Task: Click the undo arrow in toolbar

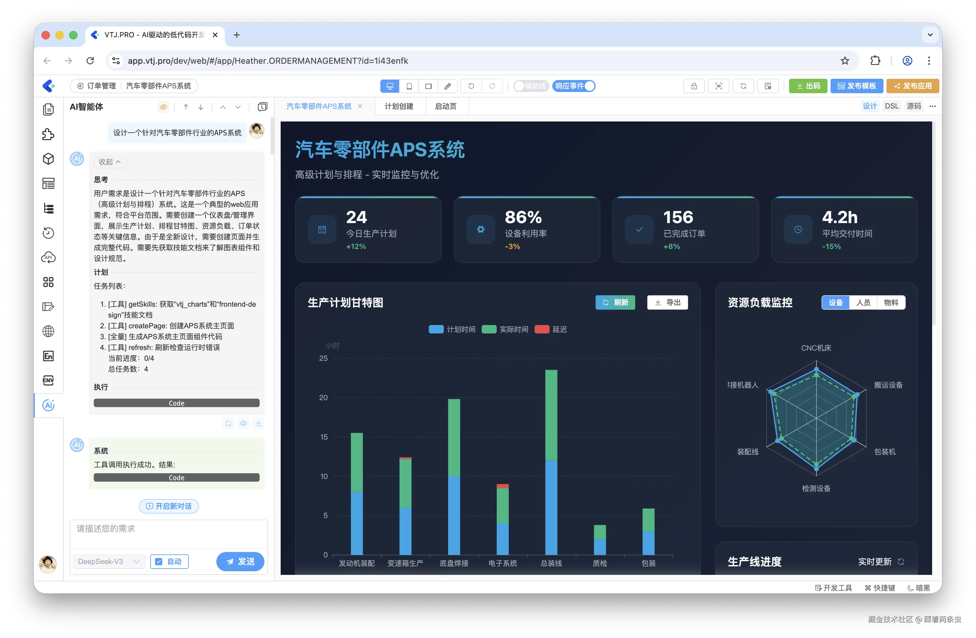Action: pos(471,86)
